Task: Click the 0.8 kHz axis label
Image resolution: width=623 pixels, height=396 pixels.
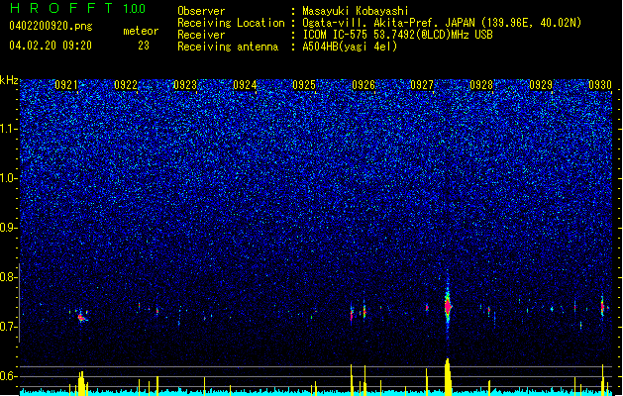Action: (9, 277)
